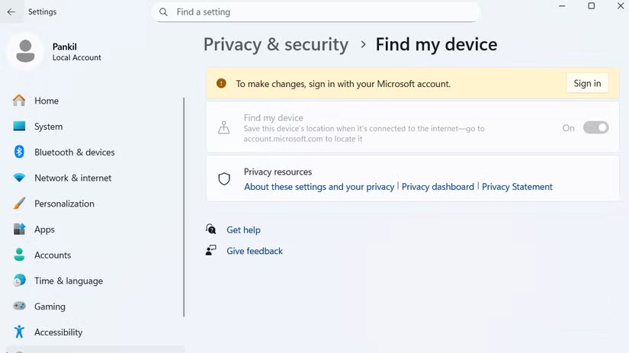
Task: Open the Apps section
Action: [x=44, y=229]
